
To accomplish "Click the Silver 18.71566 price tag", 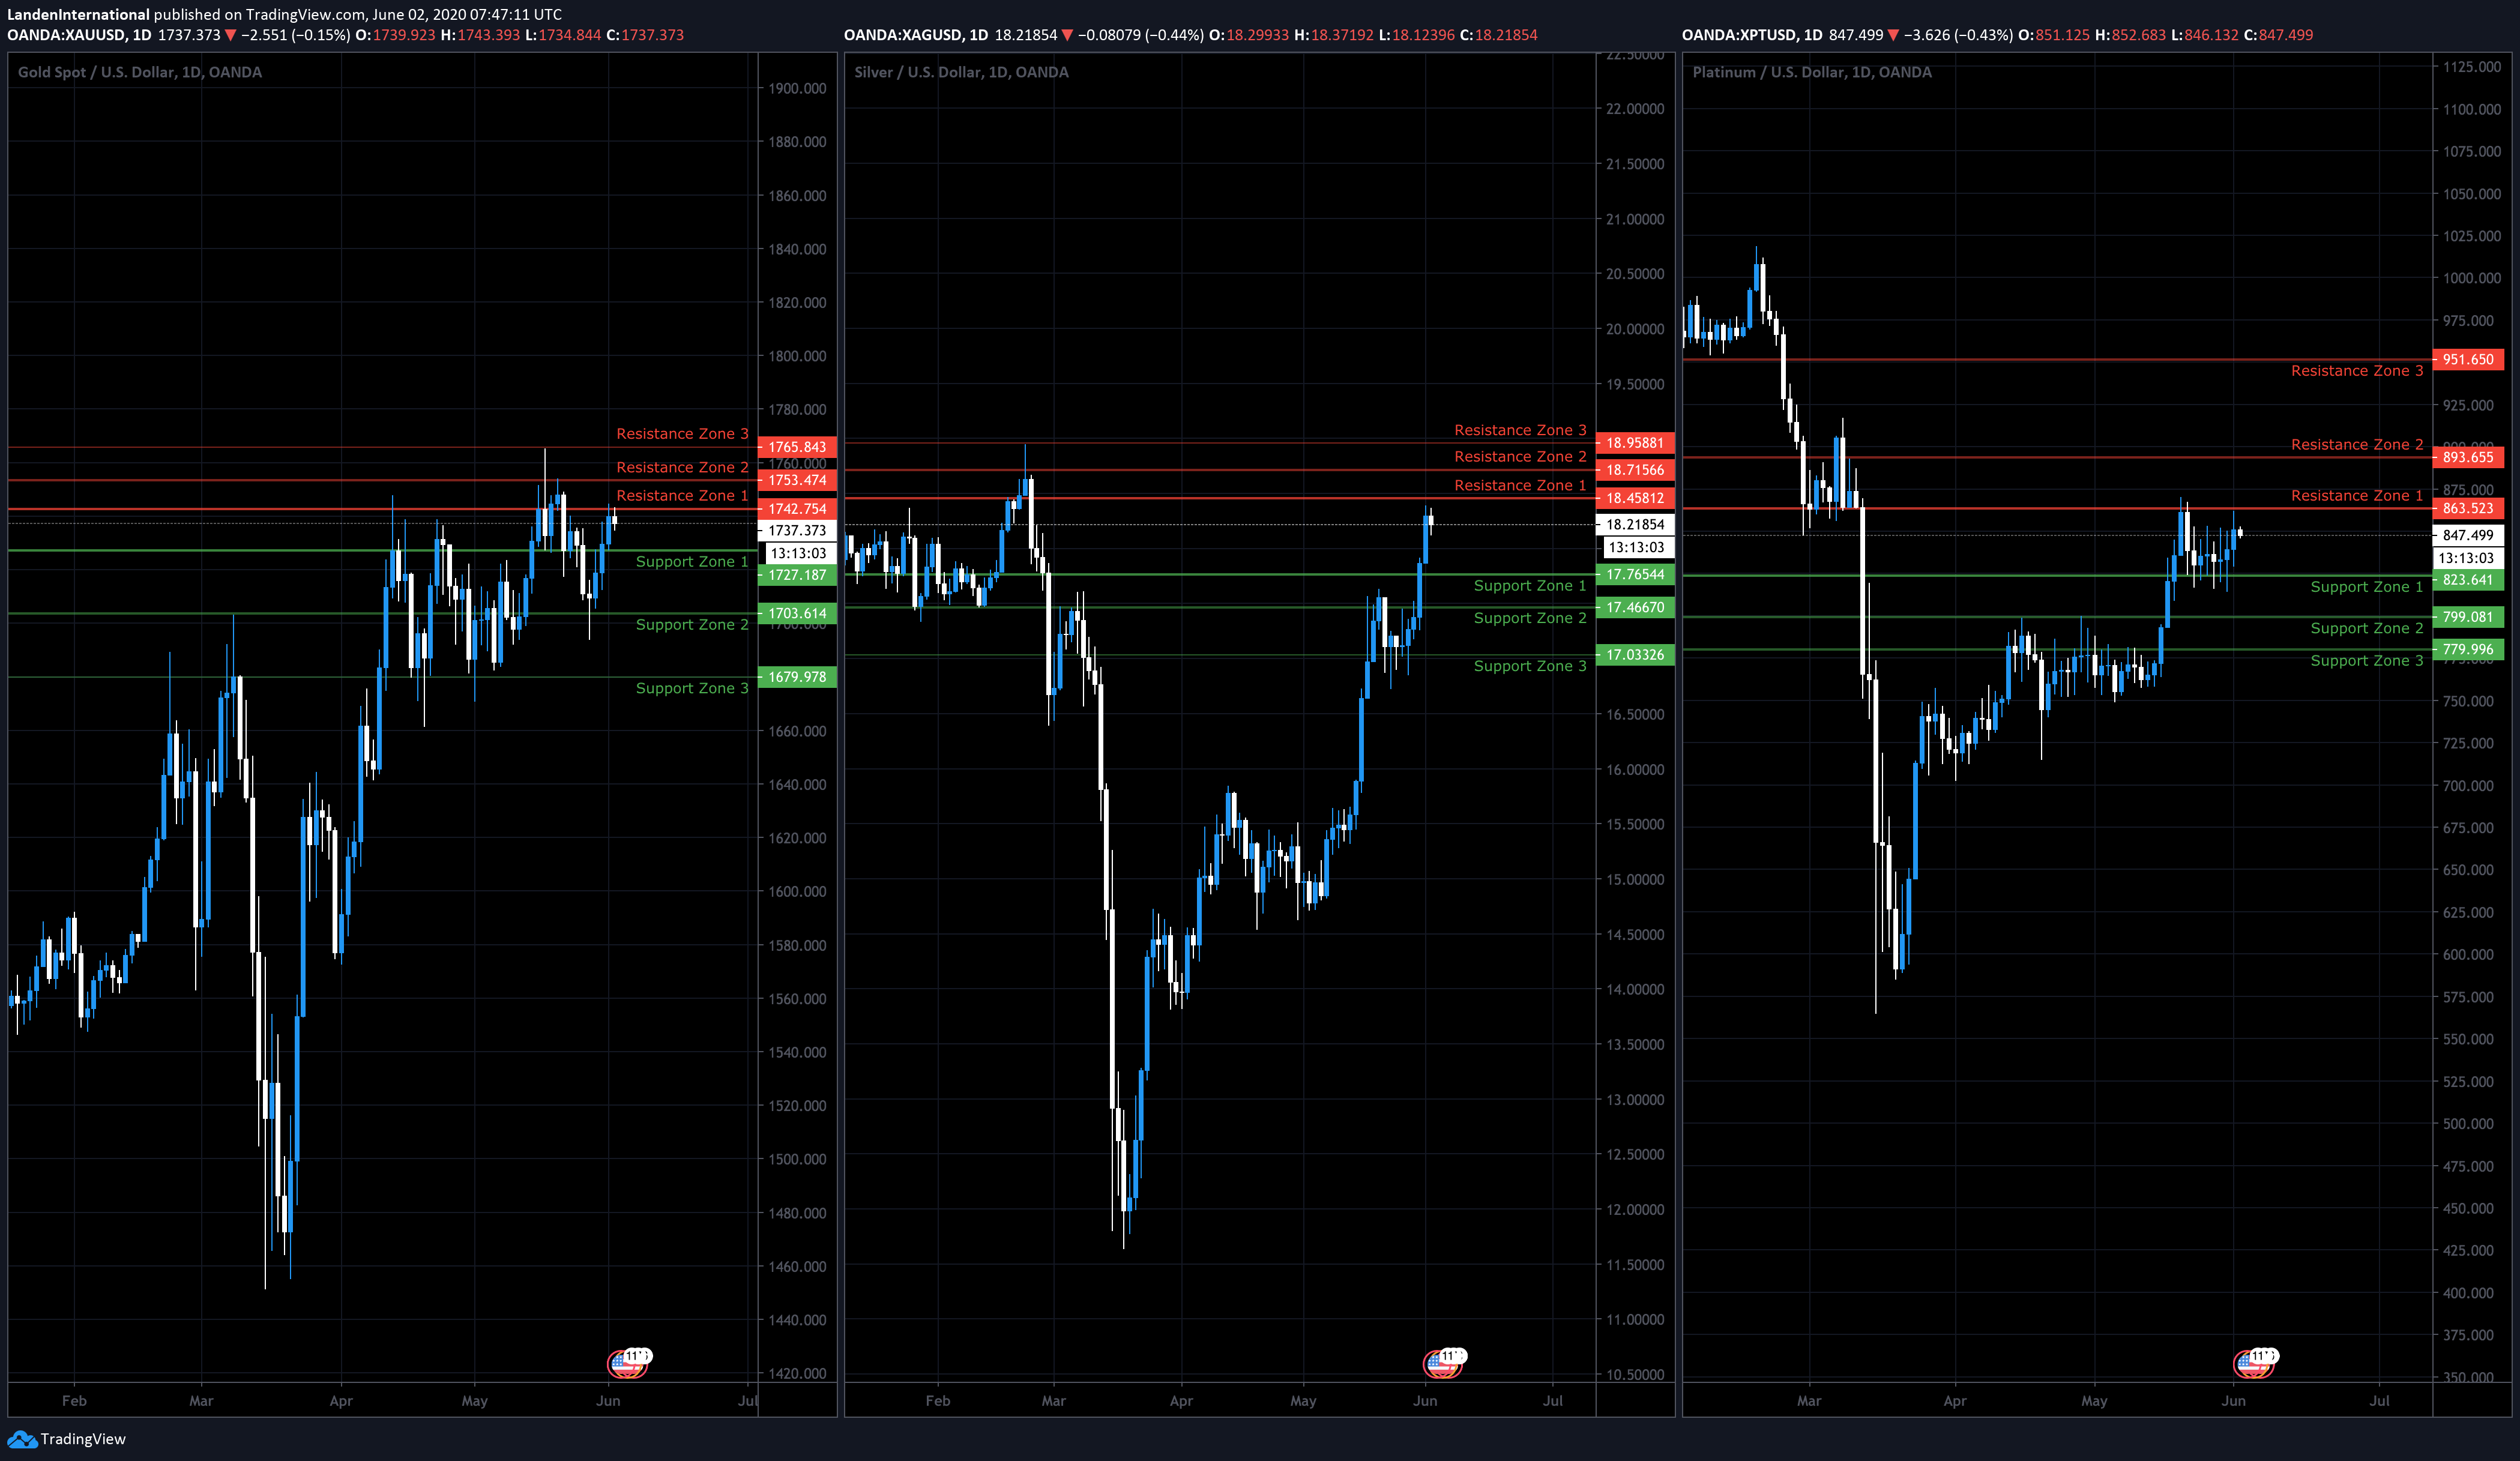I will coord(1635,470).
